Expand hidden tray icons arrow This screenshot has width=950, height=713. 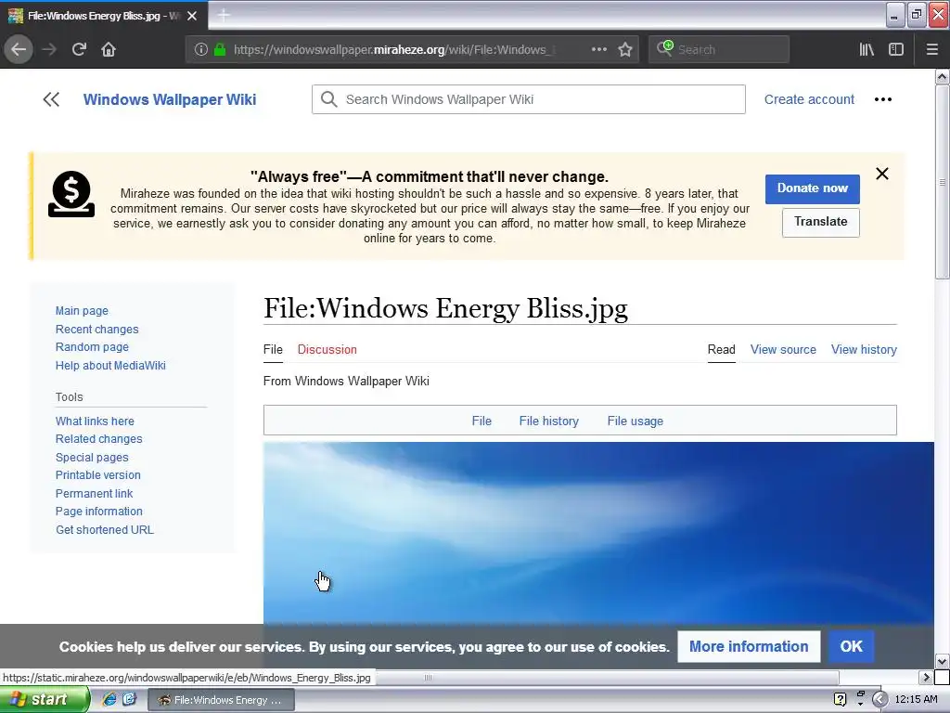[879, 700]
